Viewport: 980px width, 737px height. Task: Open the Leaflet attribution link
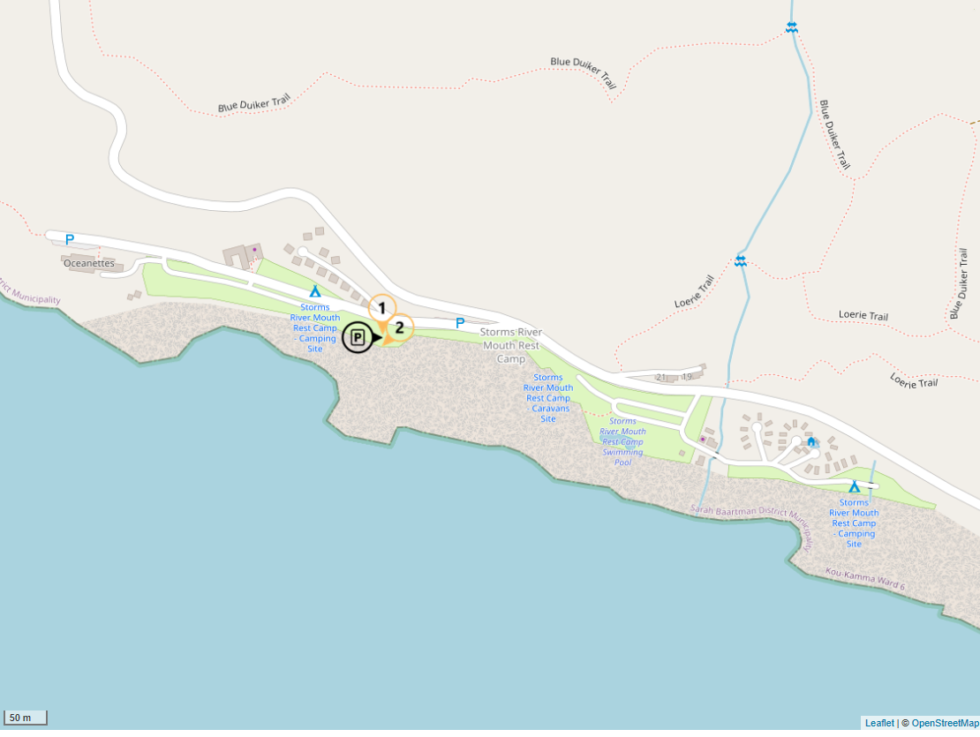[x=879, y=723]
